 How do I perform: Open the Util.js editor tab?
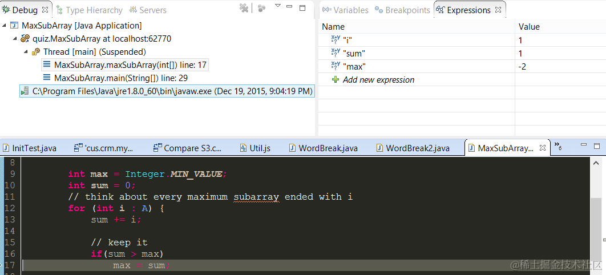(x=256, y=148)
